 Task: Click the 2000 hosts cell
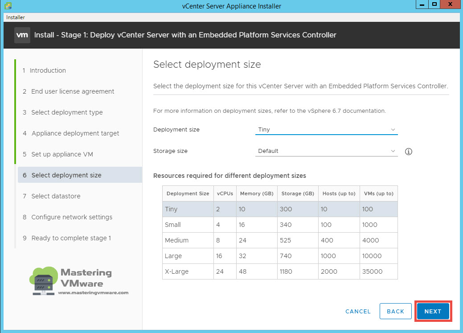339,272
